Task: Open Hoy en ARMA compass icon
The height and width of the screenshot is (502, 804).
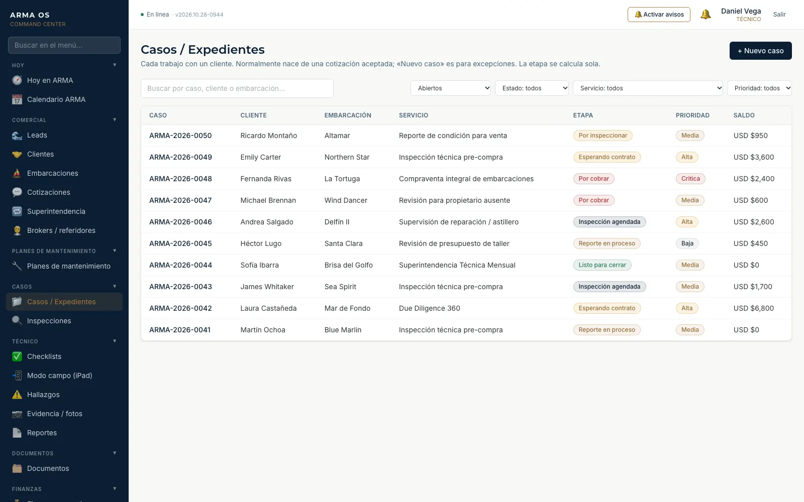Action: (17, 80)
